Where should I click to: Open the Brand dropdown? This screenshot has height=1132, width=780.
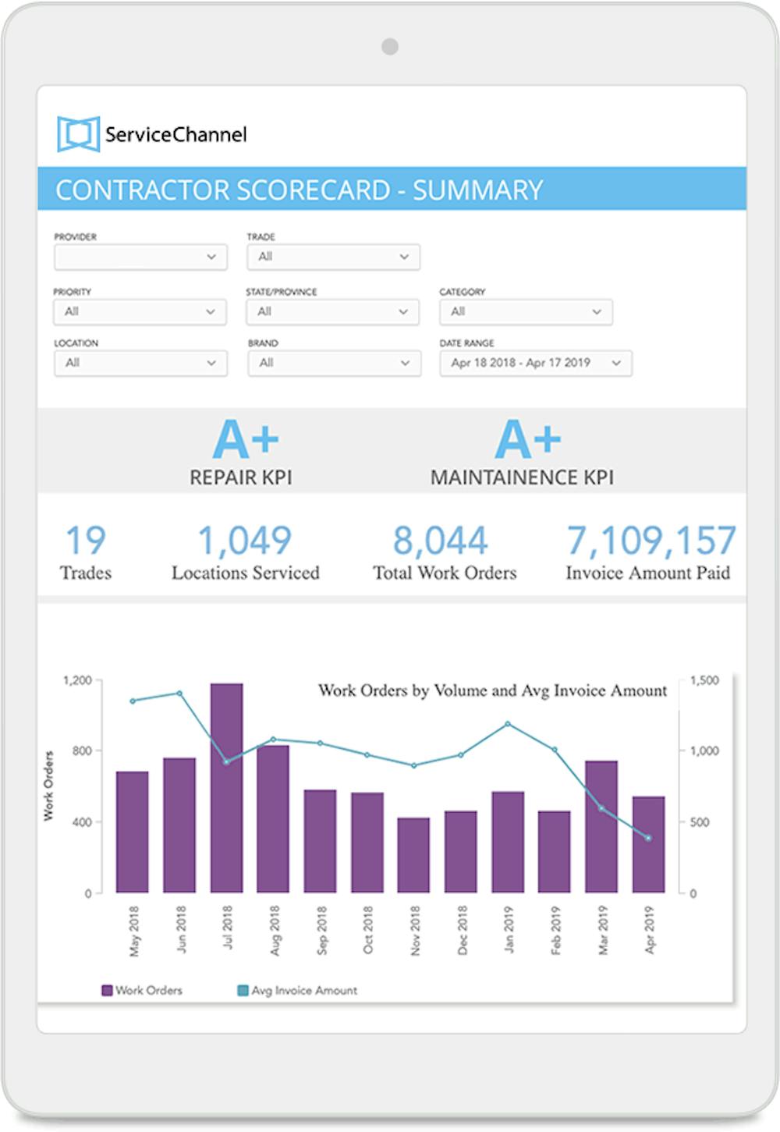point(334,363)
